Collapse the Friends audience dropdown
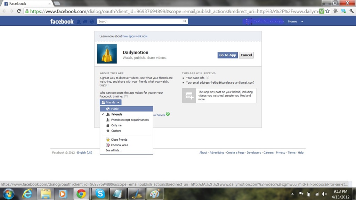The width and height of the screenshot is (356, 200). [111, 102]
